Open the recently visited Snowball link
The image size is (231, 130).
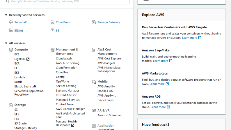pos(20,22)
